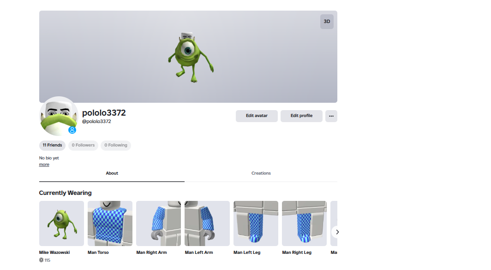Switch to the About tab
This screenshot has width=491, height=270.
[x=112, y=173]
